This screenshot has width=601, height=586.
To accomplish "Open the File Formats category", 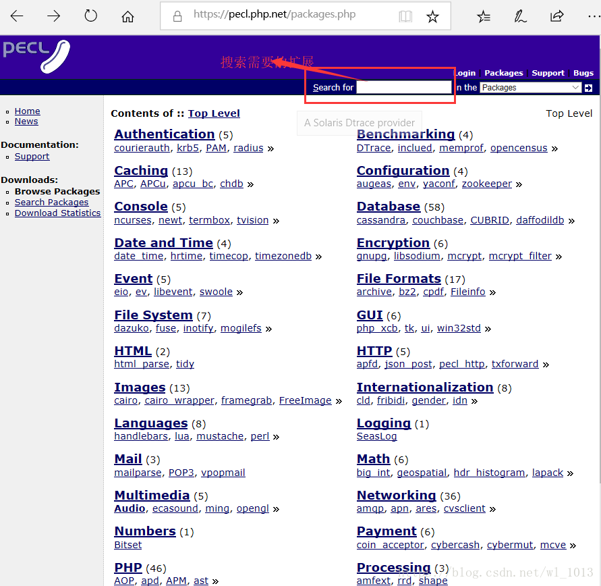I will point(399,278).
